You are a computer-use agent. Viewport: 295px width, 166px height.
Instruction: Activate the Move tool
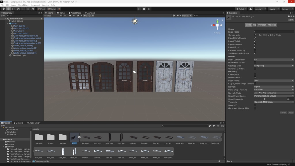8,9
